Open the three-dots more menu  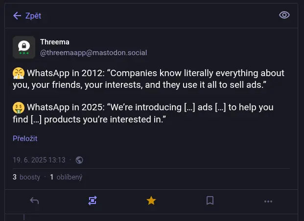click(268, 201)
